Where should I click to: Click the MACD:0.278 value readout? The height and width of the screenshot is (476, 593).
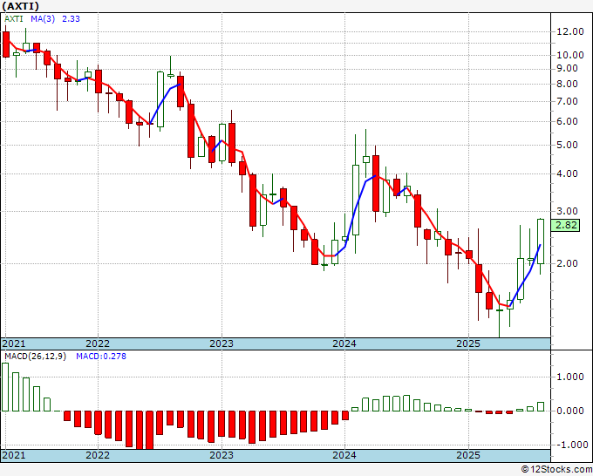101,357
